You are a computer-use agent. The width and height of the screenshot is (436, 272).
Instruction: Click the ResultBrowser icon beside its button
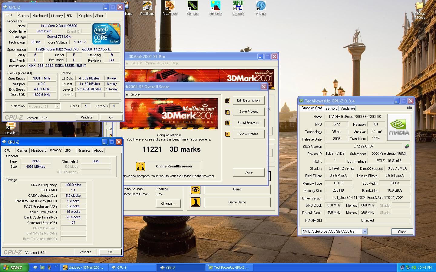click(x=228, y=123)
